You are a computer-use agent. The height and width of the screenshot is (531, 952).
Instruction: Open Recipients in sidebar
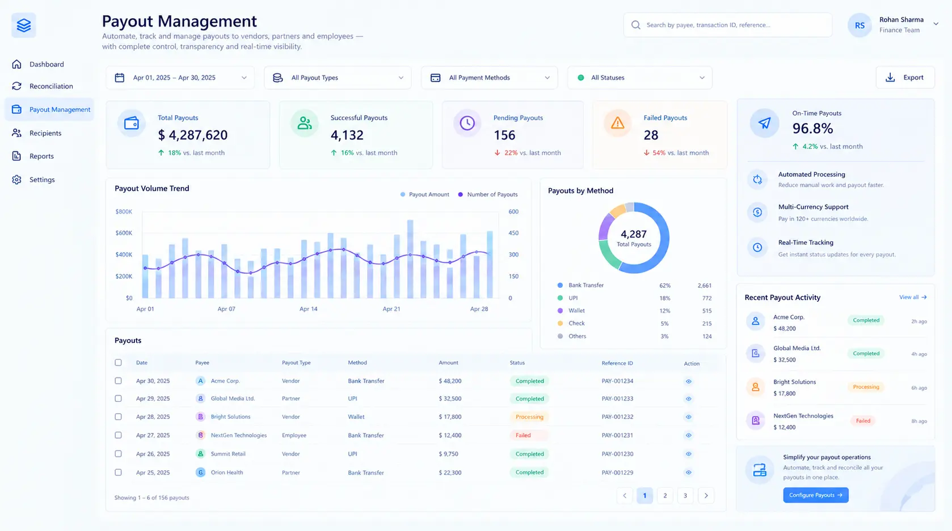coord(49,133)
